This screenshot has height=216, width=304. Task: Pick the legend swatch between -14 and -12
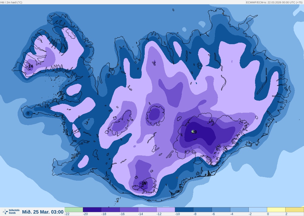point(147,210)
